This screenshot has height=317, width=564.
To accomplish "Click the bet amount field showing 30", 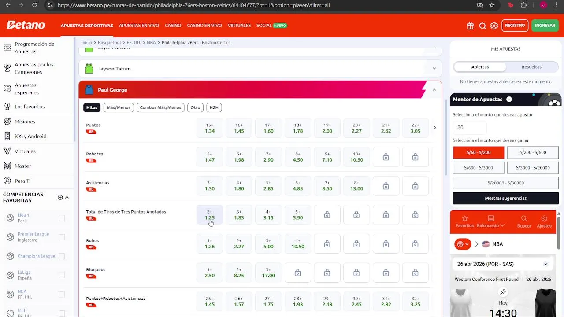I will click(x=470, y=127).
